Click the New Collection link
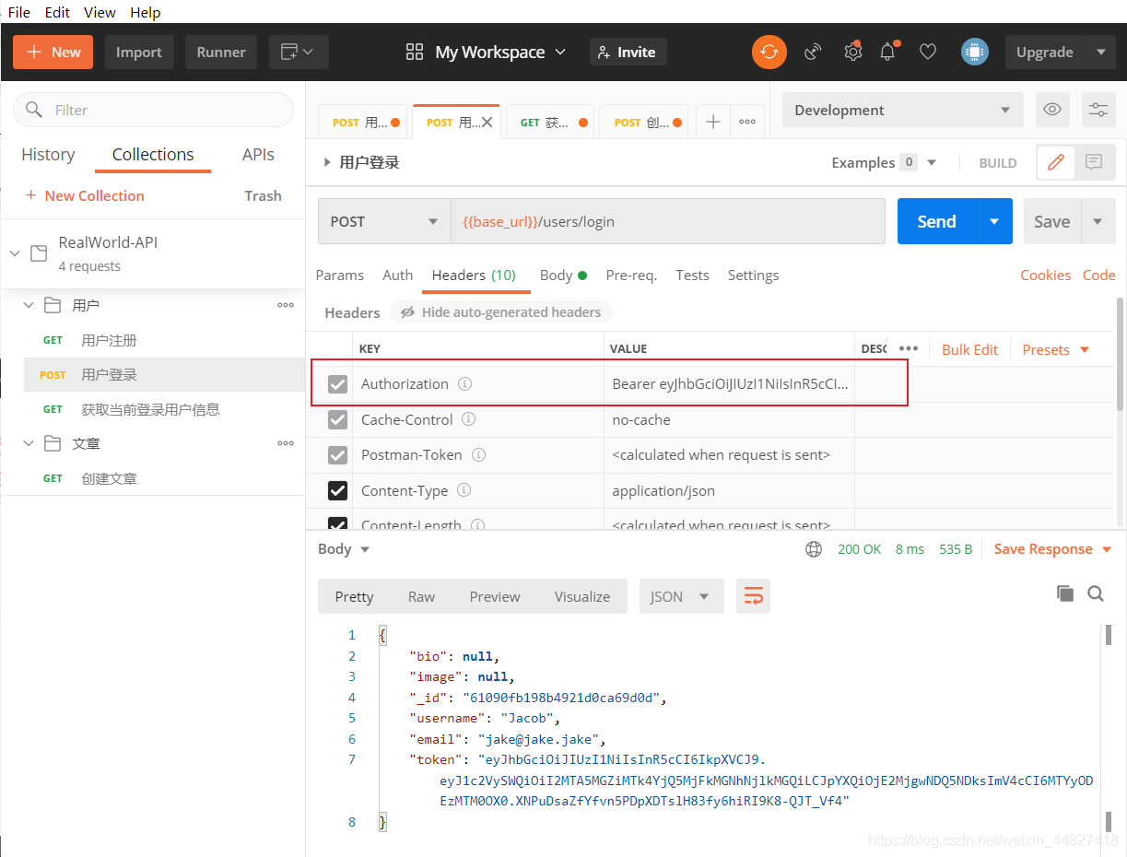This screenshot has height=857, width=1127. [85, 195]
